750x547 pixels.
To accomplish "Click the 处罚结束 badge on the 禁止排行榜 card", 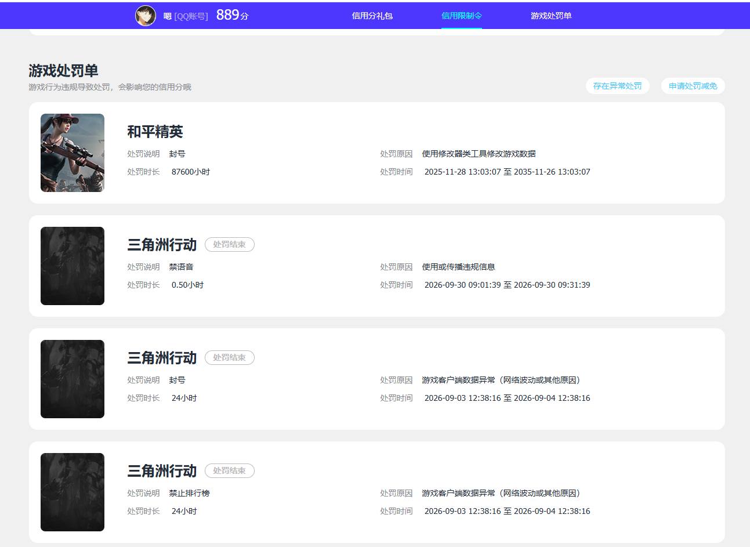I will 230,471.
